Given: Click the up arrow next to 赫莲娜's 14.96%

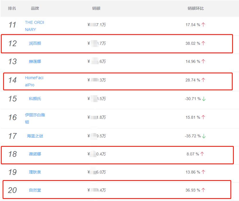Looking at the screenshot, I should click(203, 61).
